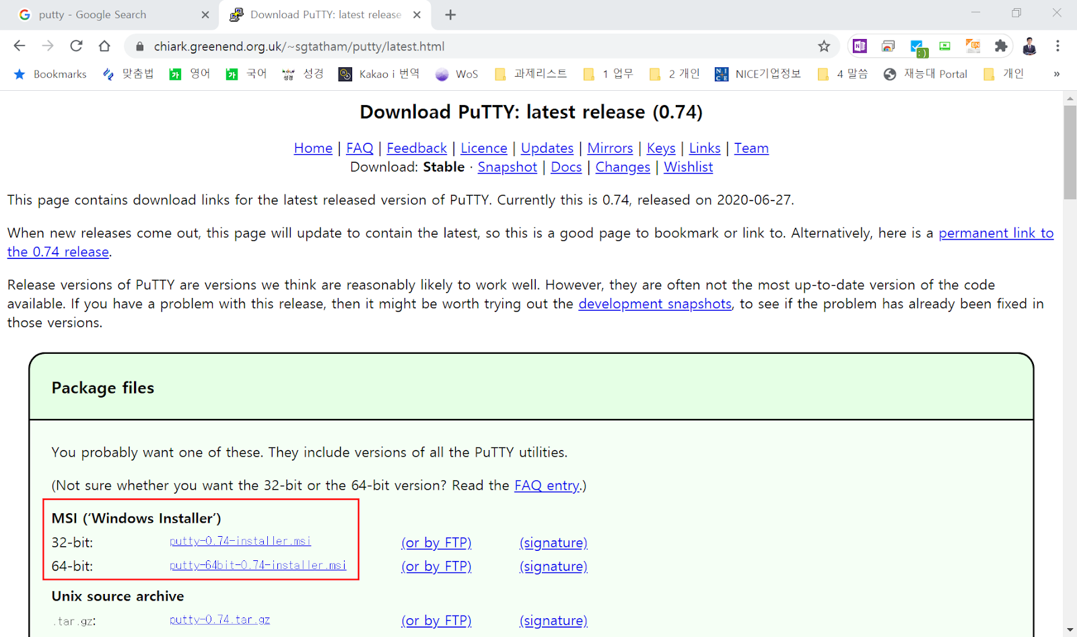This screenshot has width=1077, height=637.
Task: Download putty-0.74-installer.msi (32-bit)
Action: pyautogui.click(x=240, y=541)
